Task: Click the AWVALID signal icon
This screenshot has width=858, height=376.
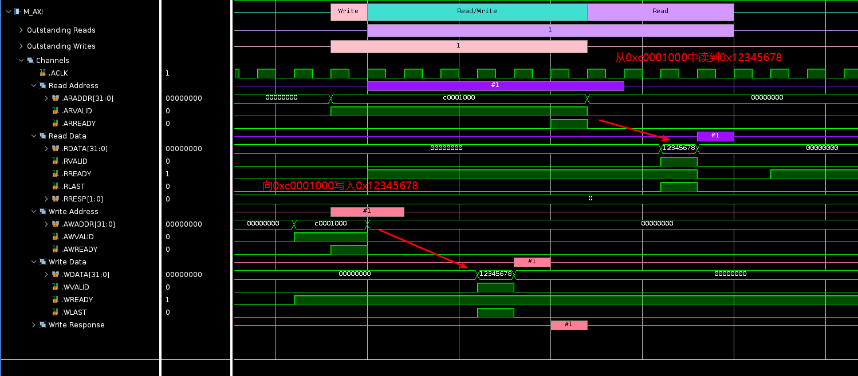Action: (56, 236)
